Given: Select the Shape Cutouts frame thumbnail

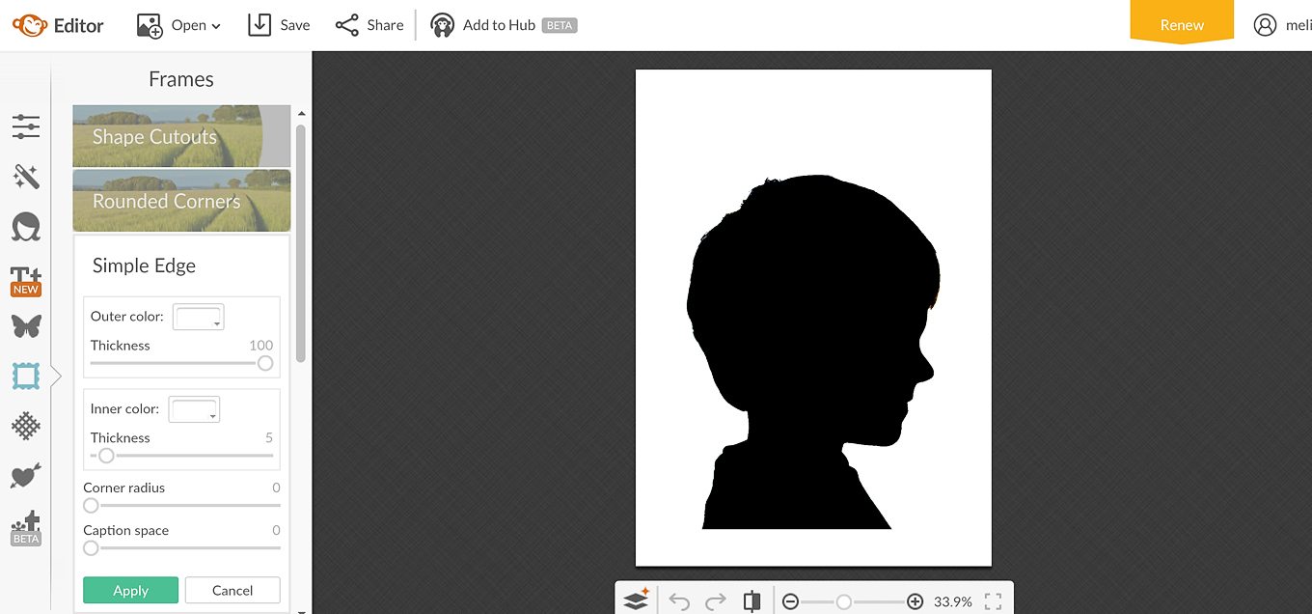Looking at the screenshot, I should (181, 136).
